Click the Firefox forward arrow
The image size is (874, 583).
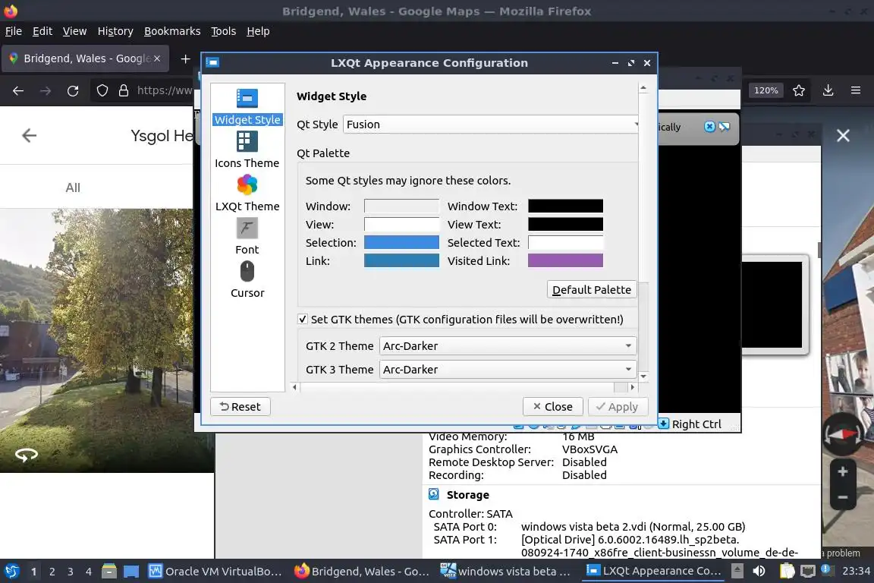click(x=46, y=90)
